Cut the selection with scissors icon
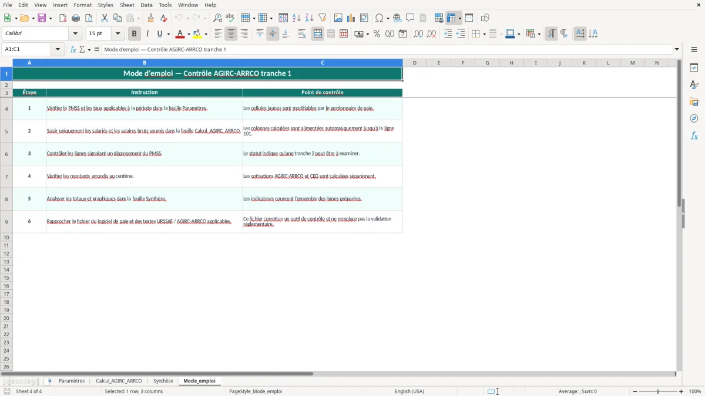The image size is (705, 396). tap(105, 18)
